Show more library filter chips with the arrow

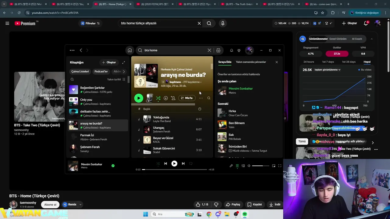pyautogui.click(x=124, y=71)
